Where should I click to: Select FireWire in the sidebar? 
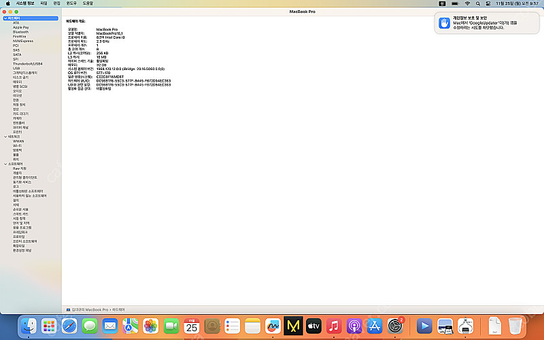coord(20,37)
